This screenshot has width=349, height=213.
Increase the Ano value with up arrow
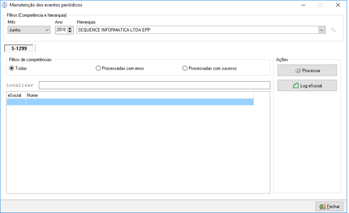(x=70, y=28)
